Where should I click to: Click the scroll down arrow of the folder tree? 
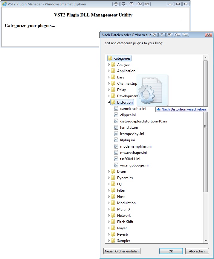(x=206, y=241)
